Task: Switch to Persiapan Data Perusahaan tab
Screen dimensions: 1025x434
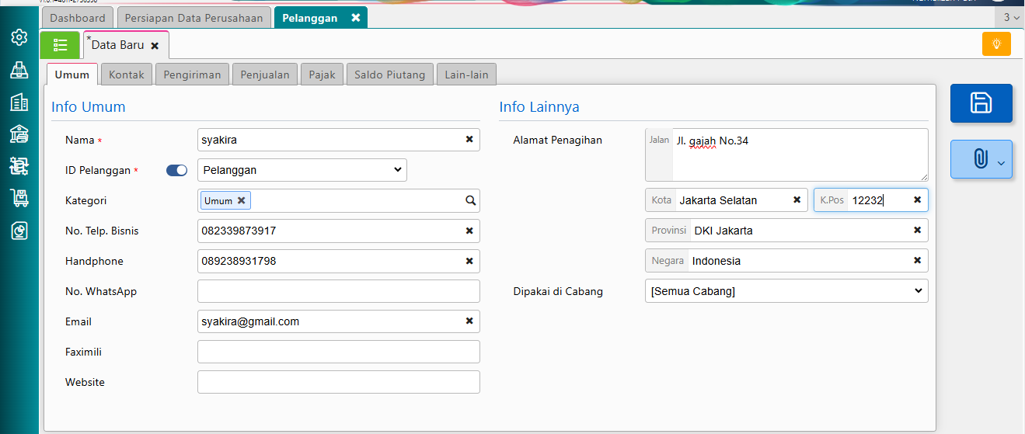Action: [194, 17]
